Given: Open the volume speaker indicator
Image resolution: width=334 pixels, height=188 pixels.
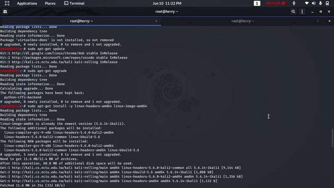Looking at the screenshot, I should click(x=314, y=3).
